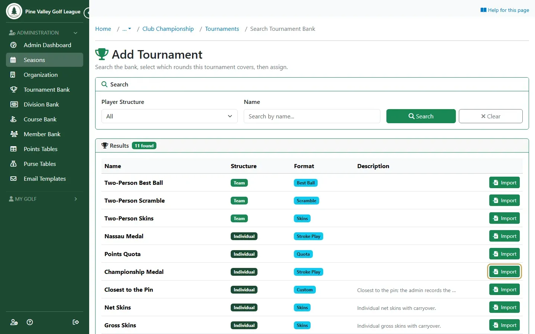Screen dimensions: 535x334
Task: Import Nassau Medal tournament
Action: 505,236
